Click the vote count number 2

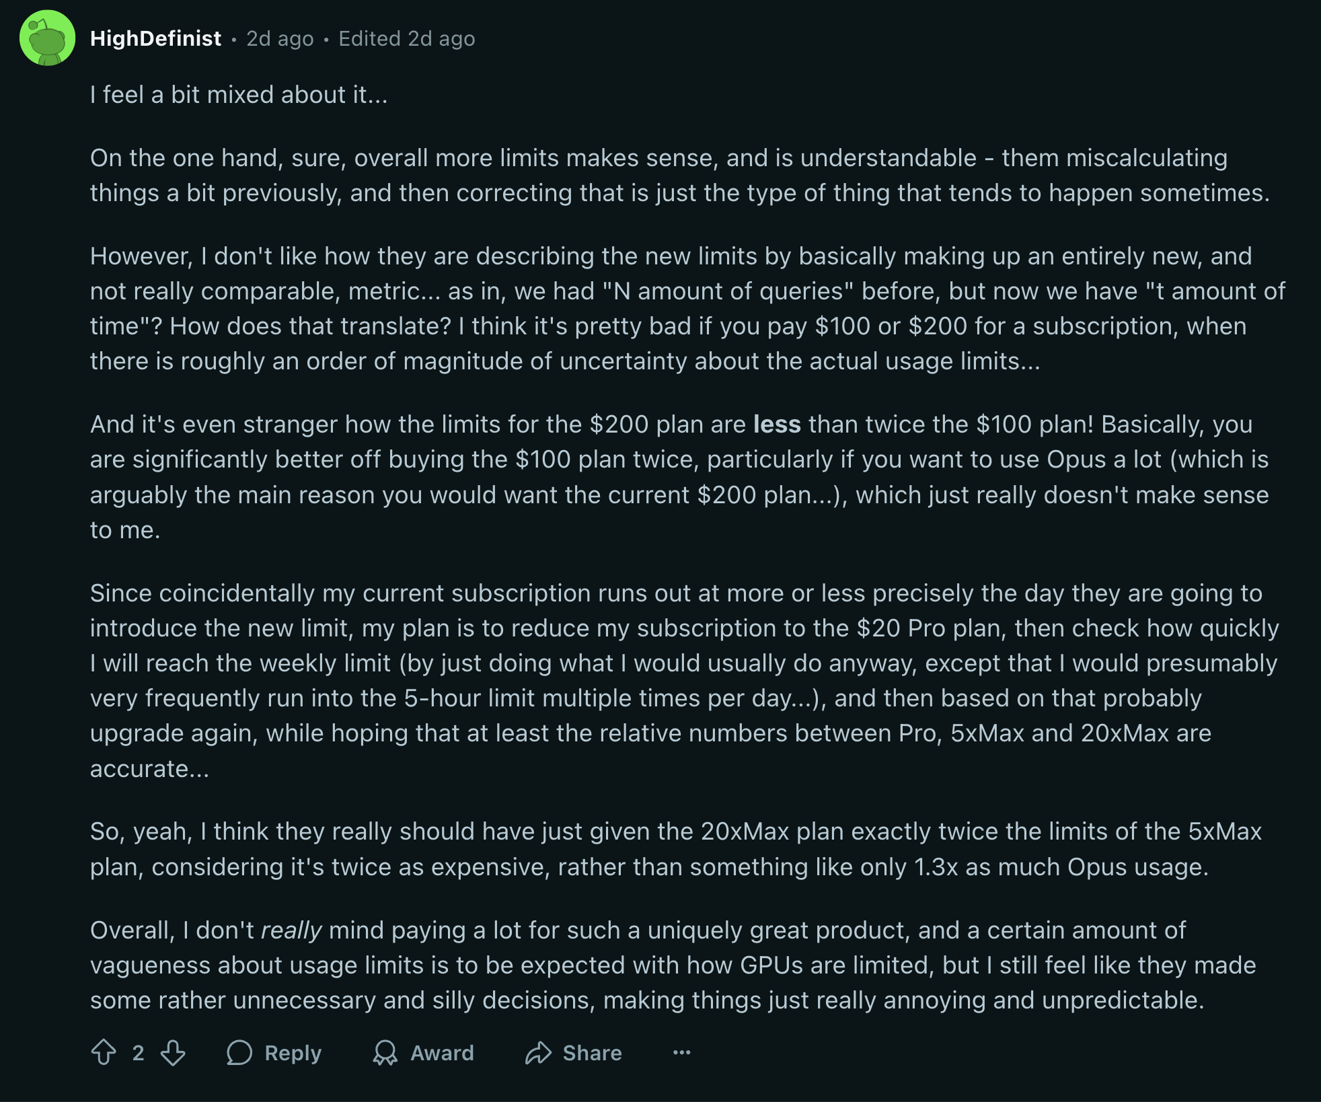tap(138, 1052)
